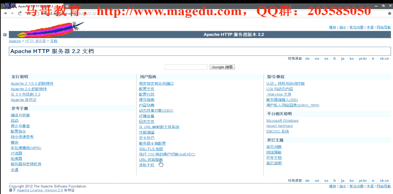Image resolution: width=393 pixels, height=194 pixels.
Task: Click HTTP 服务器 breadcrumb link
Action: tap(35, 41)
